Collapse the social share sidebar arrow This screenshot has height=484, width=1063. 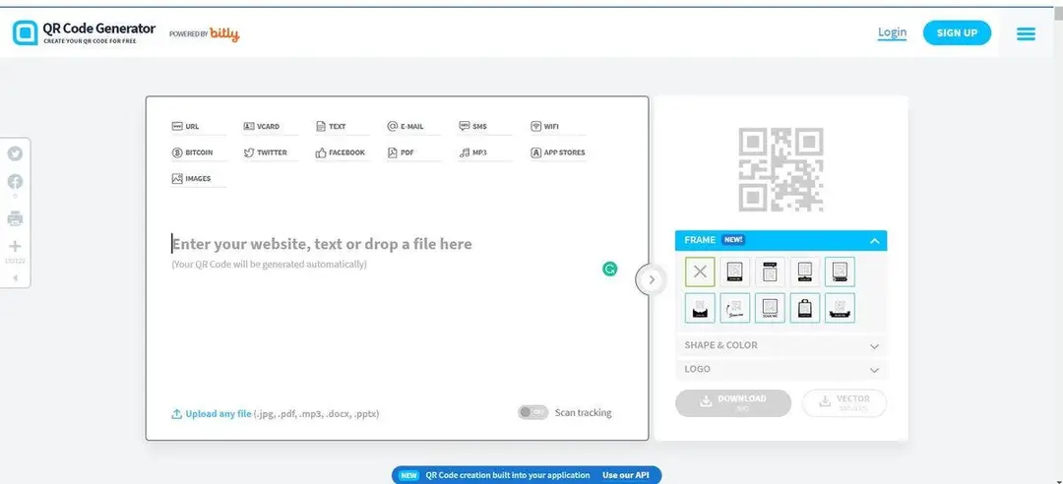[15, 278]
